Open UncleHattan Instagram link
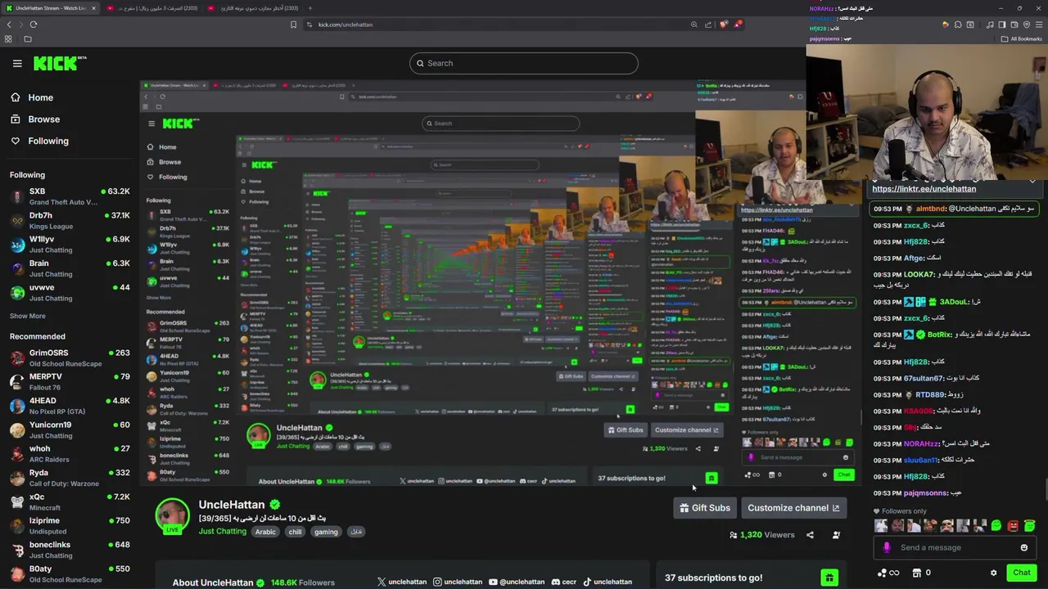 click(458, 582)
